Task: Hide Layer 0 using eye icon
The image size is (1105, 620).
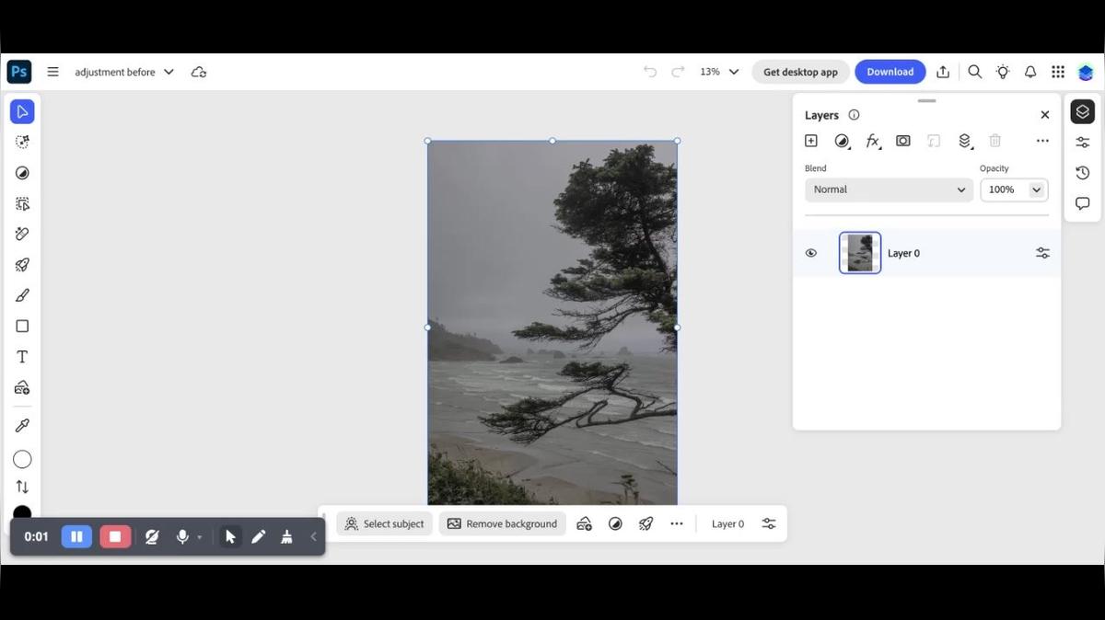Action: tap(811, 253)
